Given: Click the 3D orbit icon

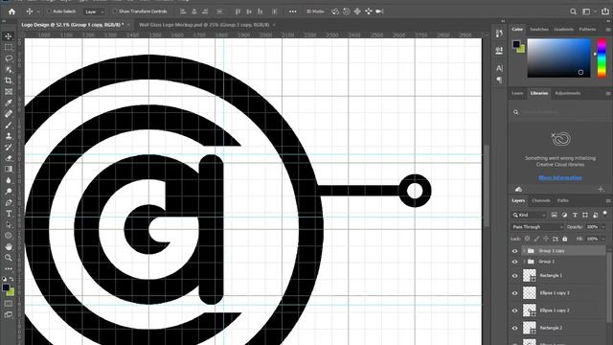Looking at the screenshot, I should (335, 11).
